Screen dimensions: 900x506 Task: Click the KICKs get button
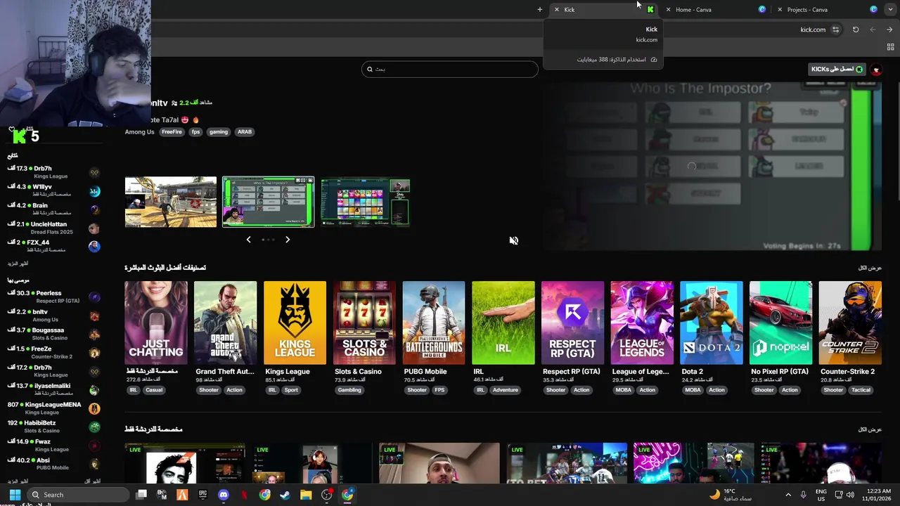click(x=837, y=69)
